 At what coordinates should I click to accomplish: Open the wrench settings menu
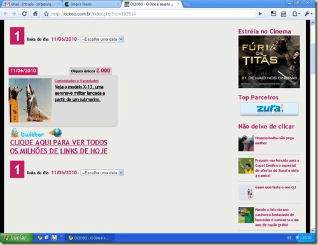(308, 14)
